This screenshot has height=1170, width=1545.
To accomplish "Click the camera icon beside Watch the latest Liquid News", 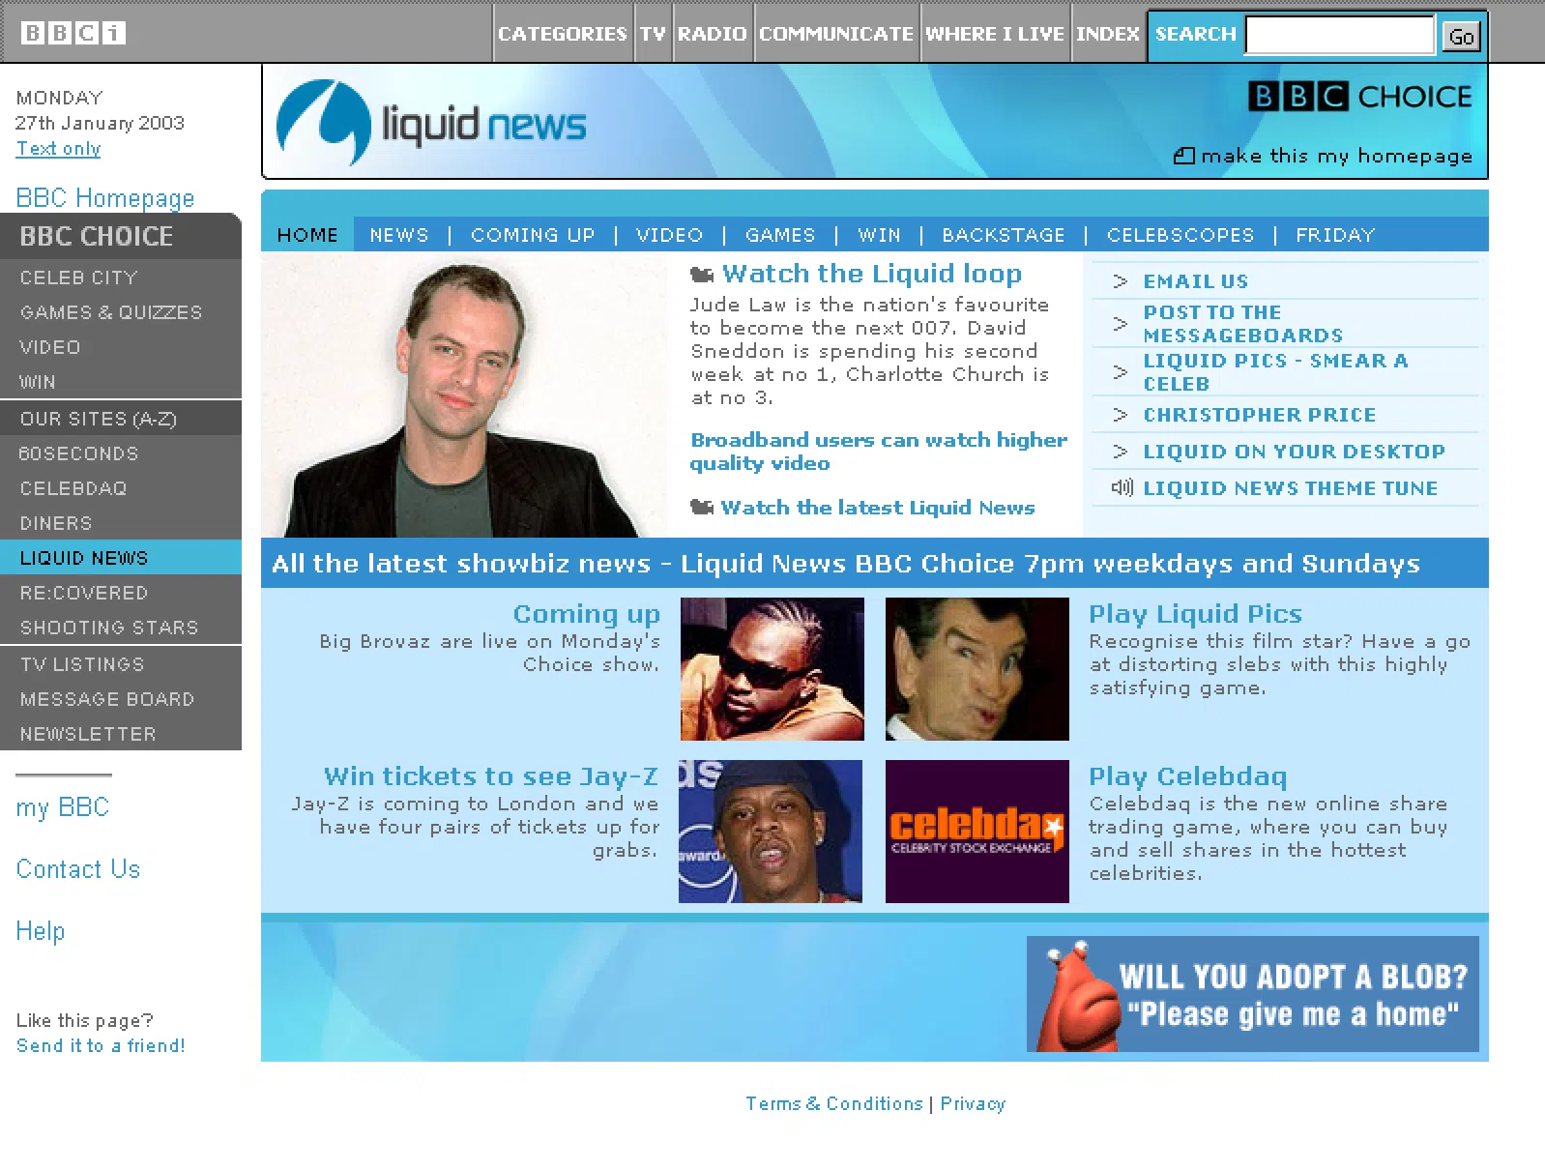I will 702,508.
